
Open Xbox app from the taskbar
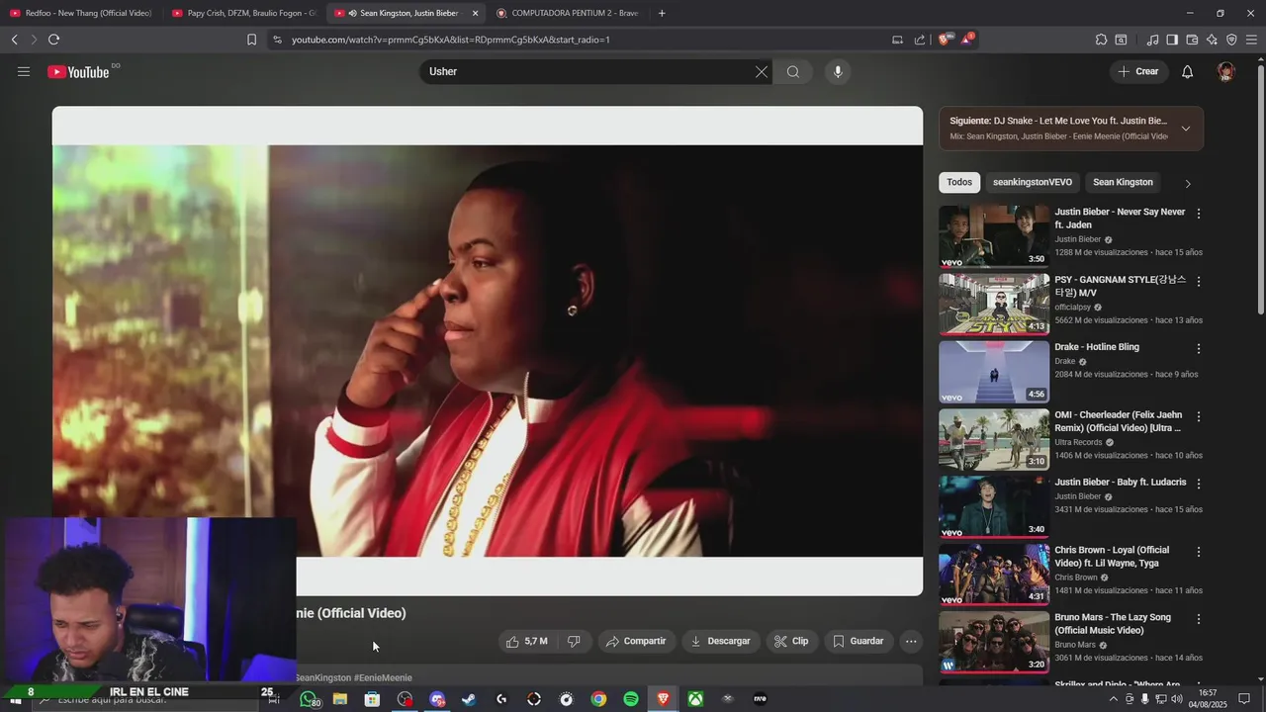pyautogui.click(x=696, y=699)
